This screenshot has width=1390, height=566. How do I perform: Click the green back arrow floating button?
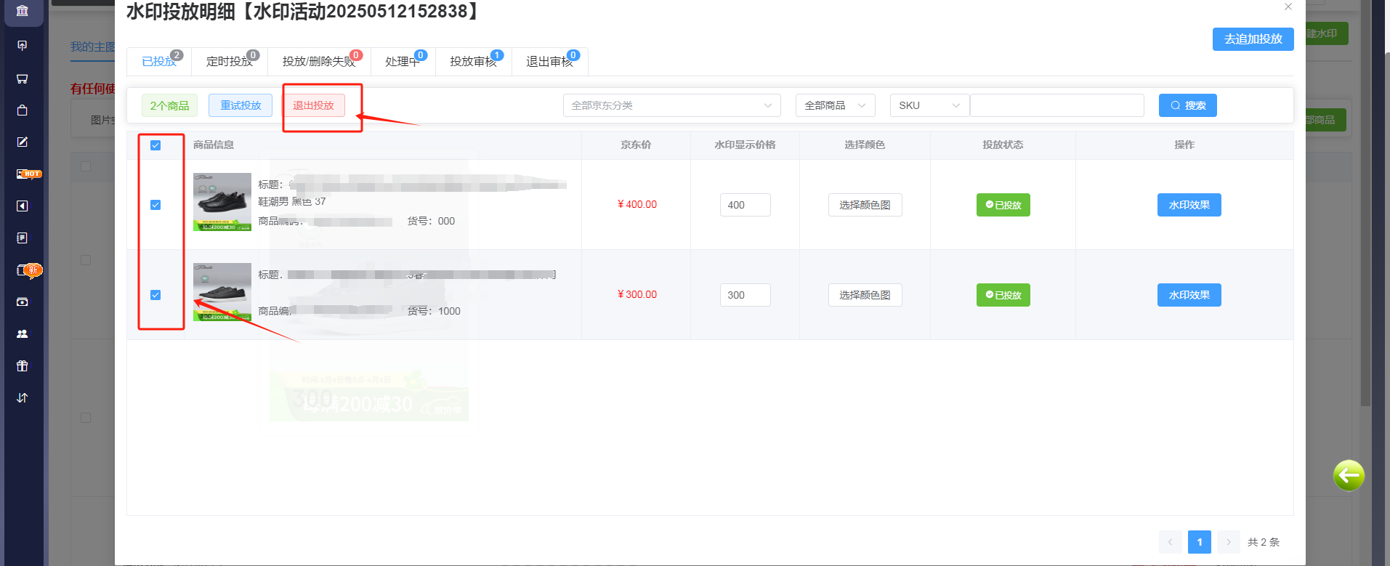1349,476
